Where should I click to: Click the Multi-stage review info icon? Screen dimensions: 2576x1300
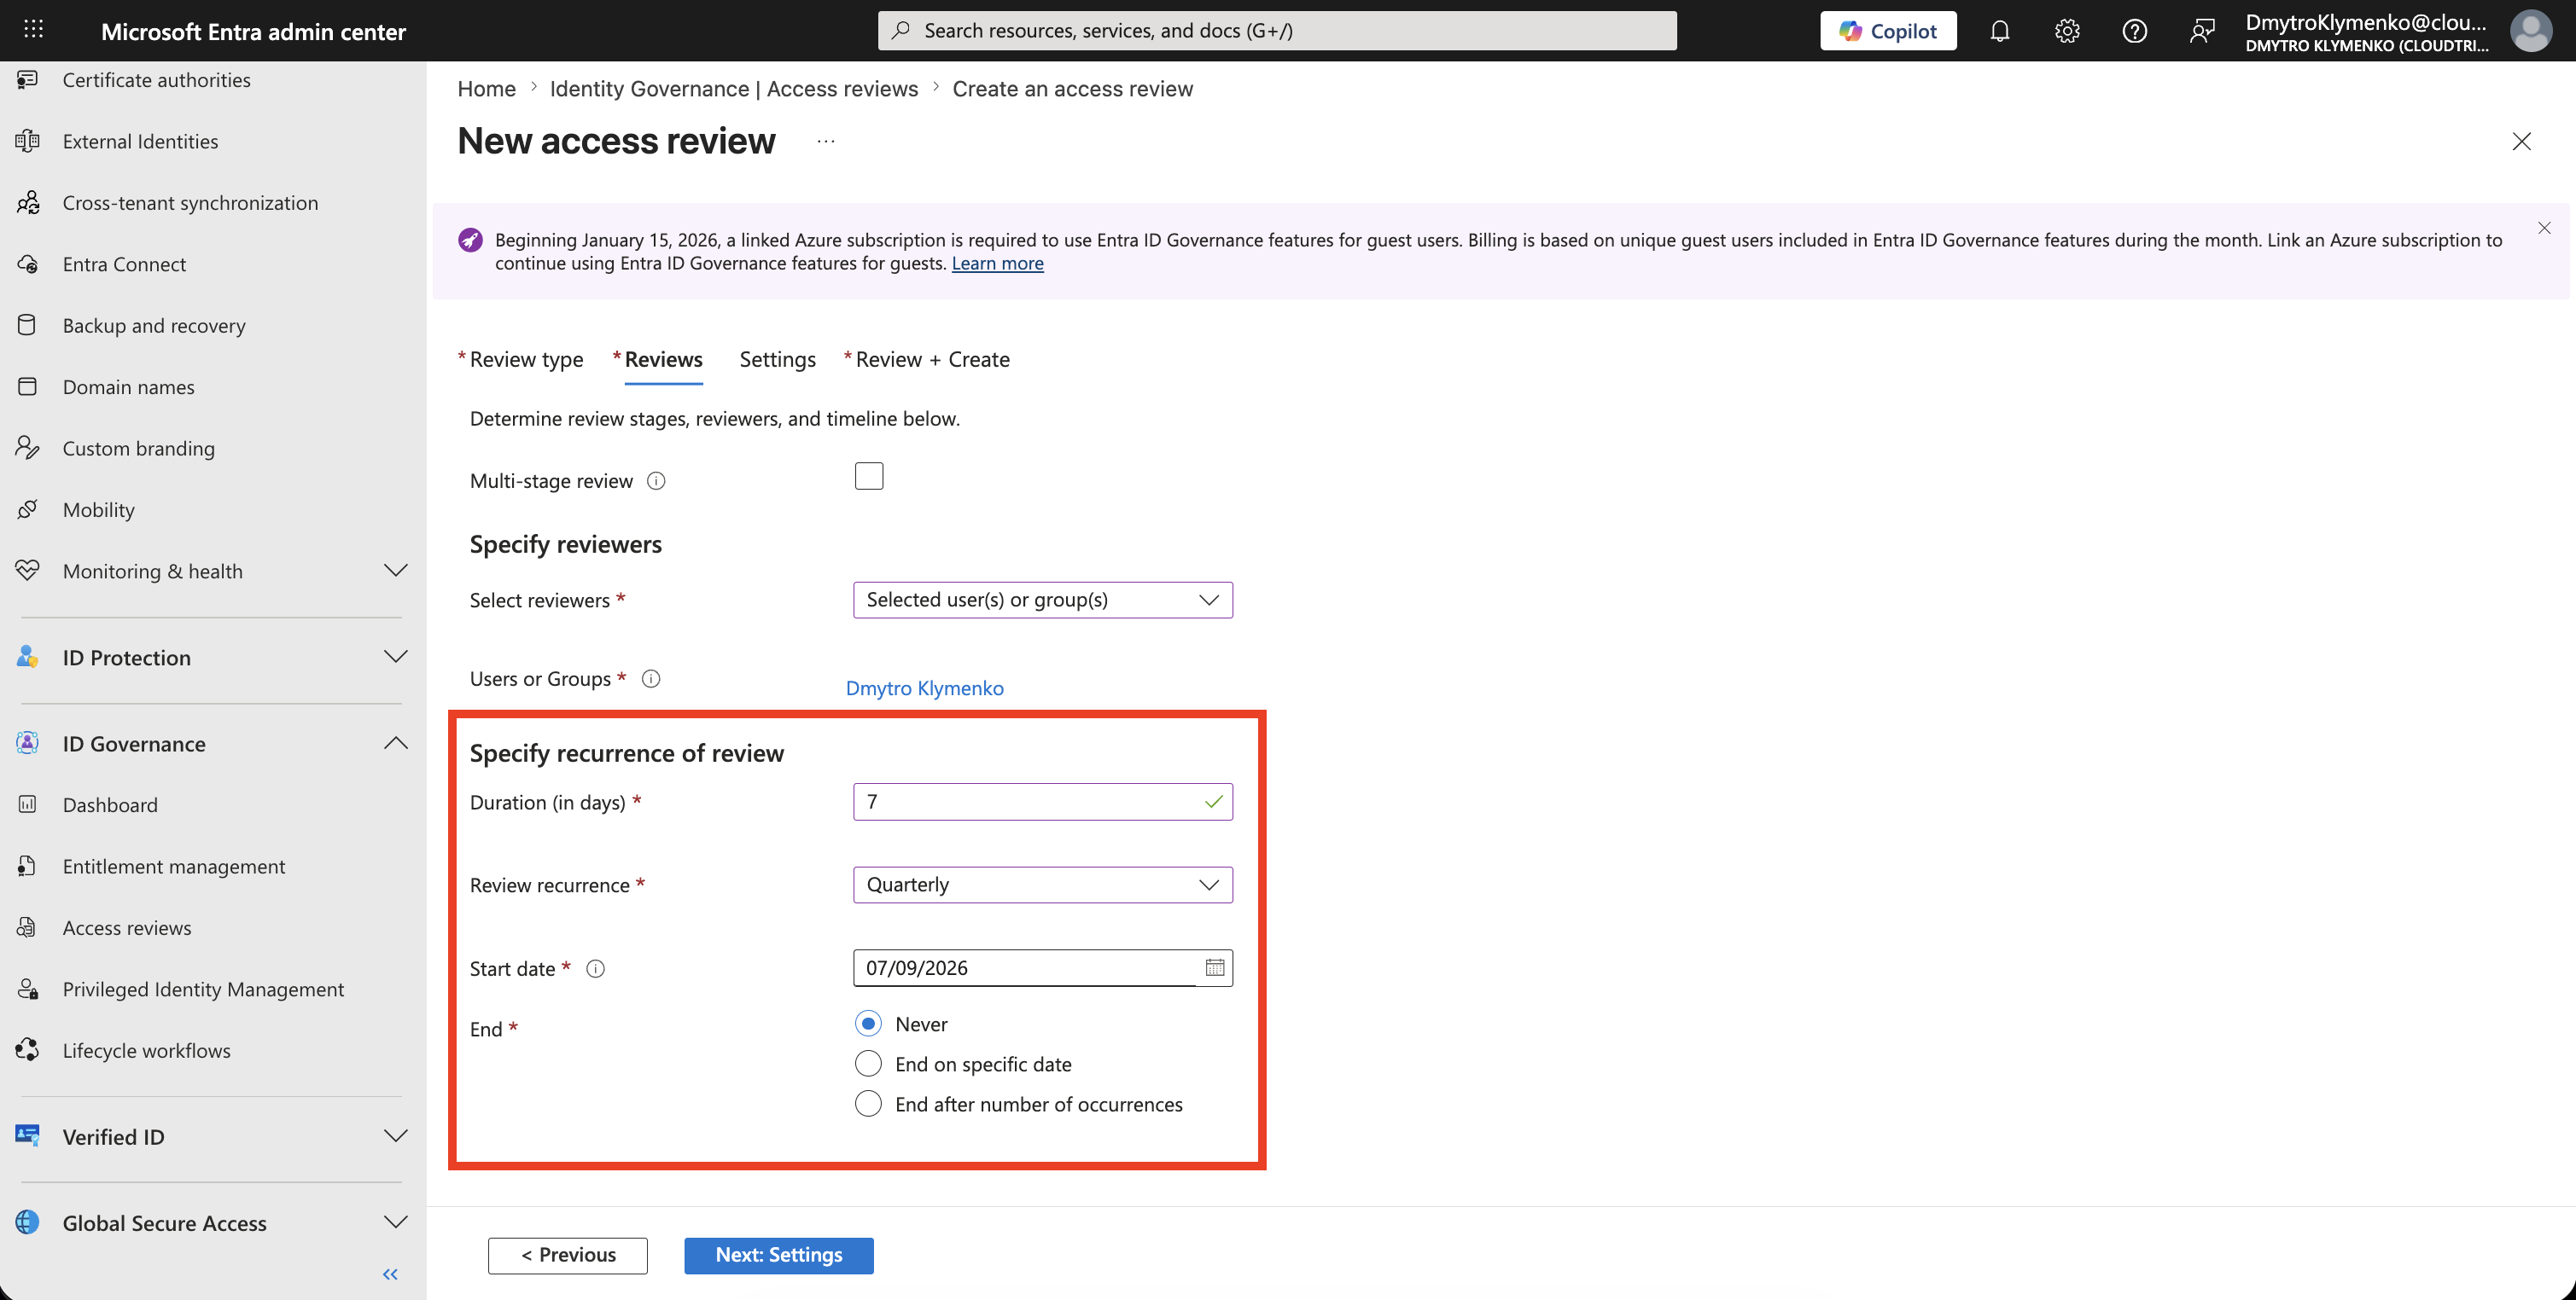656,480
